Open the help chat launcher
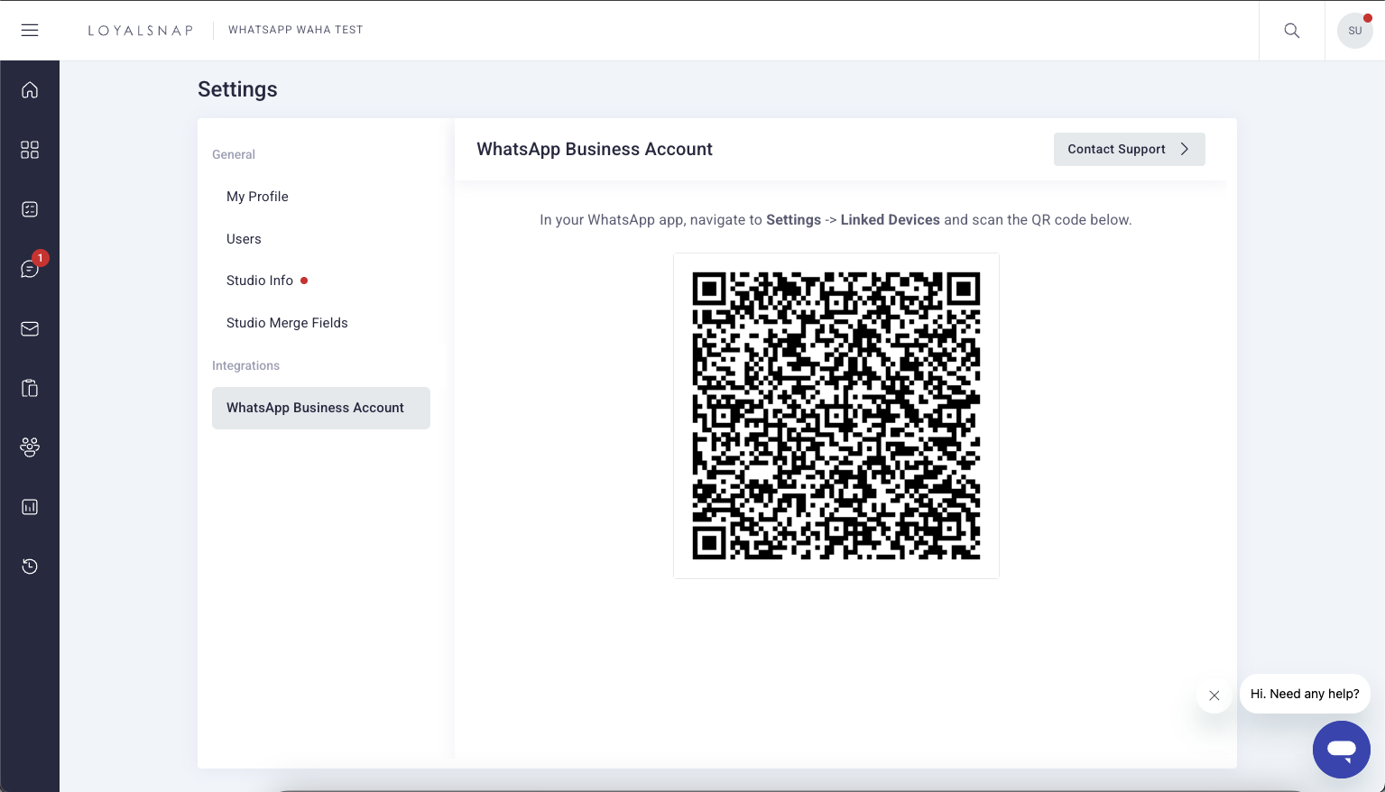The image size is (1385, 792). point(1341,750)
